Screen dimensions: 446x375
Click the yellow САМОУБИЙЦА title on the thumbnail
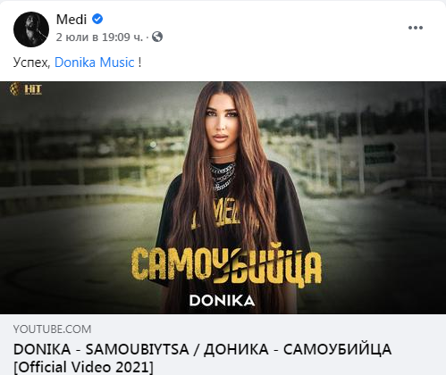pos(226,265)
